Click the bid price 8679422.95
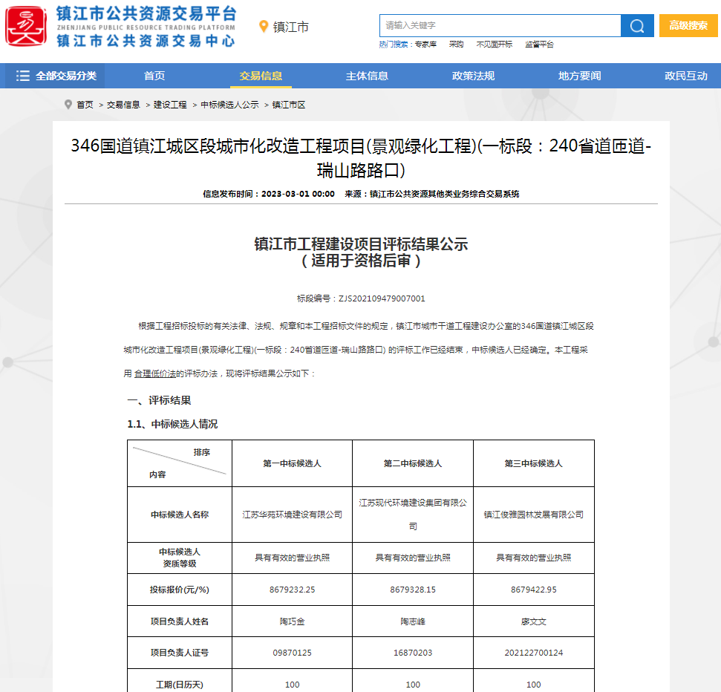This screenshot has width=721, height=692. click(533, 590)
